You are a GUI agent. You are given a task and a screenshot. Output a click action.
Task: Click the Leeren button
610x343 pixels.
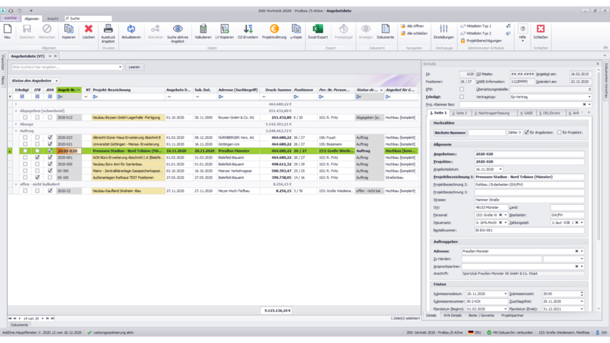click(x=134, y=67)
